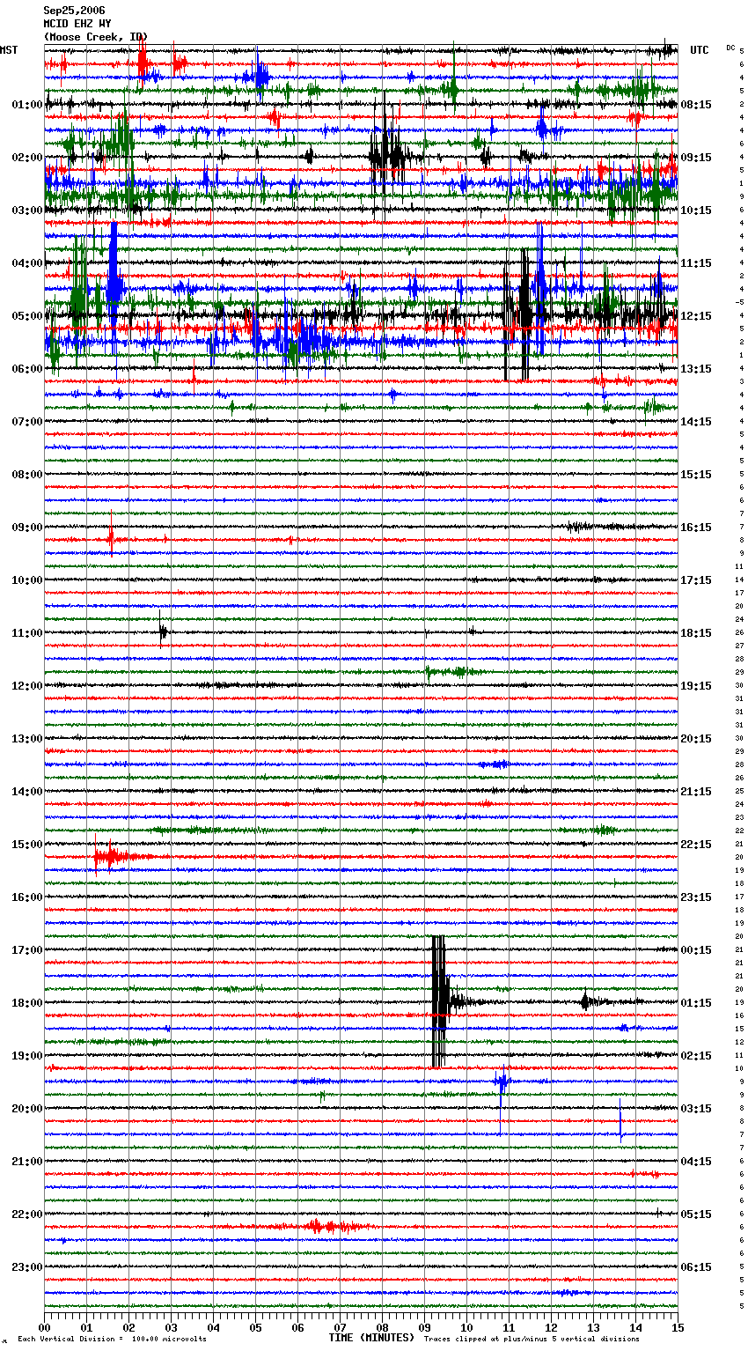
Task: Select the 21:00 MST time label
Action: point(26,1162)
